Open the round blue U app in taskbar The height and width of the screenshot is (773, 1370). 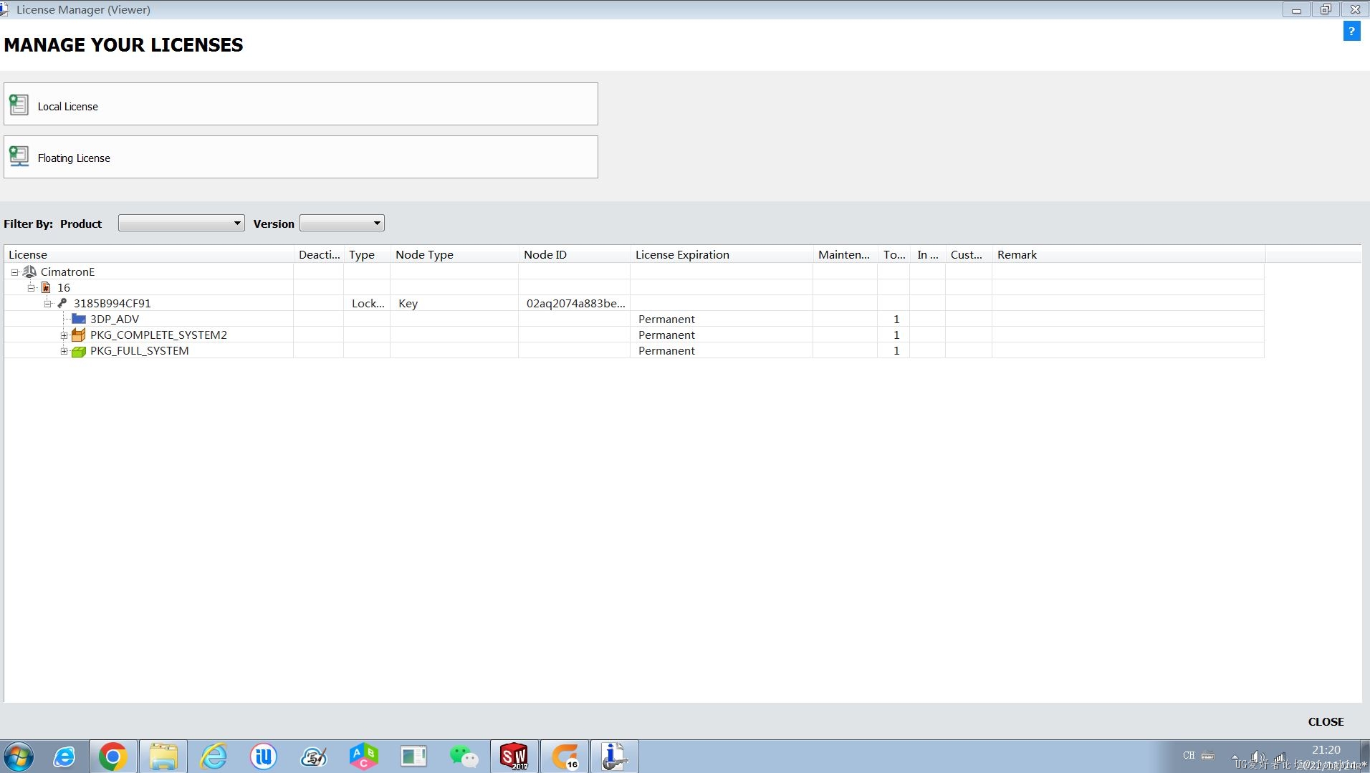tap(264, 757)
